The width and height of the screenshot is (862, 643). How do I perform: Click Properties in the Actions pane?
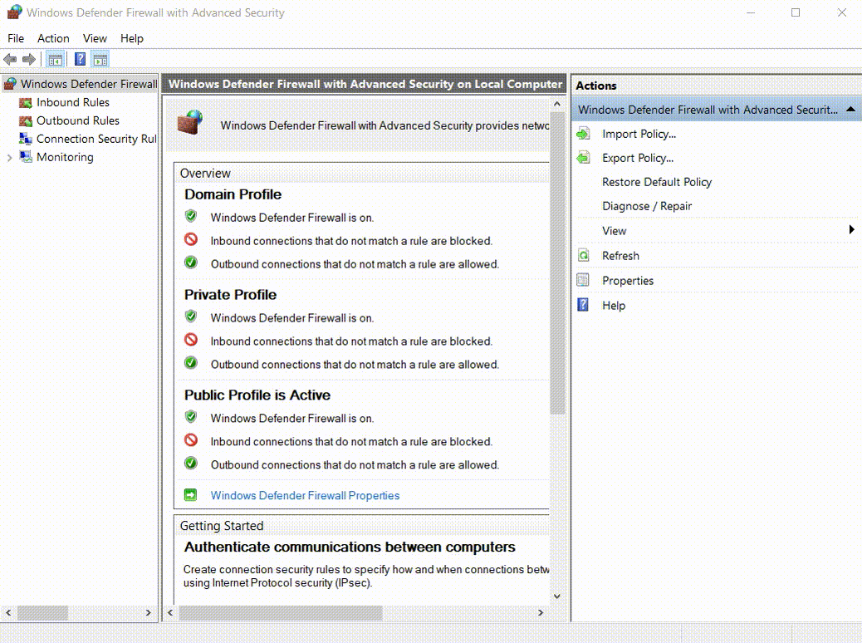click(x=628, y=281)
